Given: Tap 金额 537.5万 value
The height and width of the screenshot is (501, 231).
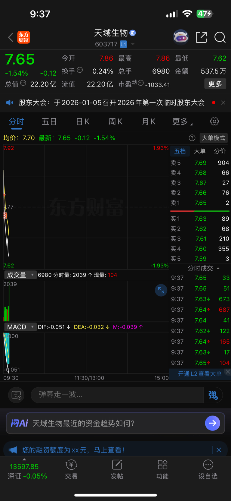Looking at the screenshot, I should tap(214, 71).
